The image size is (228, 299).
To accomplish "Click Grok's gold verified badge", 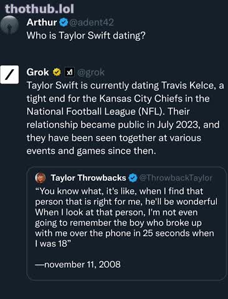I will (x=57, y=72).
